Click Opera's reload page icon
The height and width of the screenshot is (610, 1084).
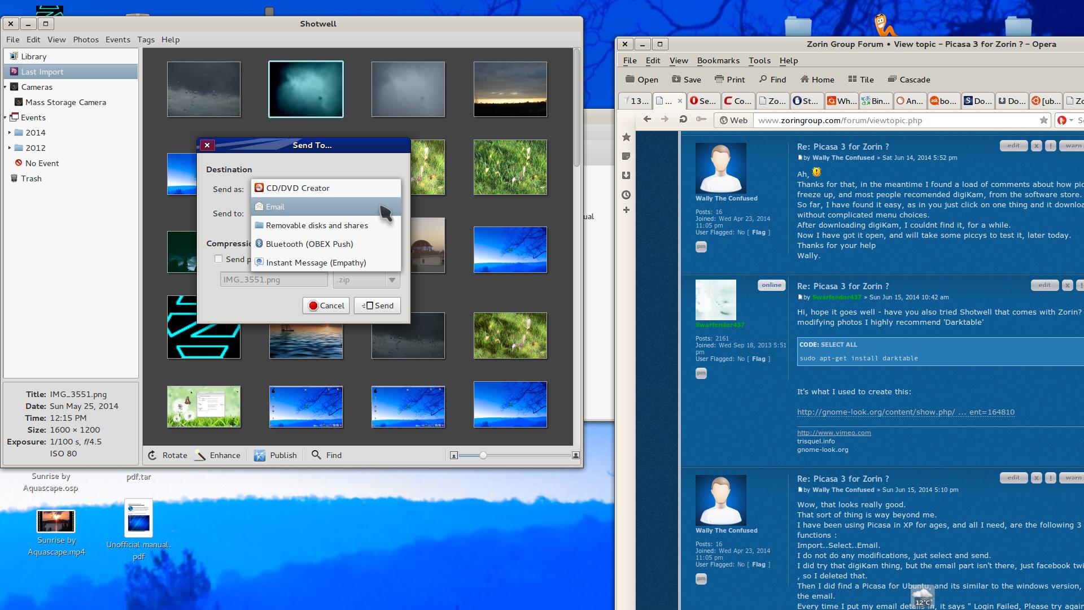[683, 120]
